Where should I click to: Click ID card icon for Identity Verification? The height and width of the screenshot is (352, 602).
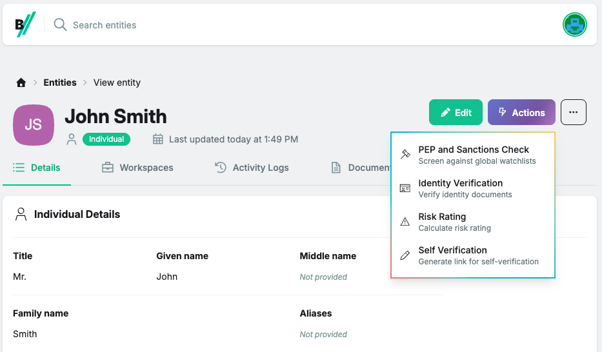tap(405, 188)
